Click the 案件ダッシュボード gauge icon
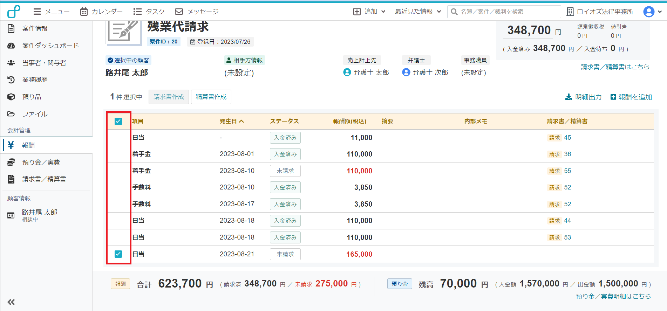This screenshot has height=311, width=667. (x=11, y=46)
